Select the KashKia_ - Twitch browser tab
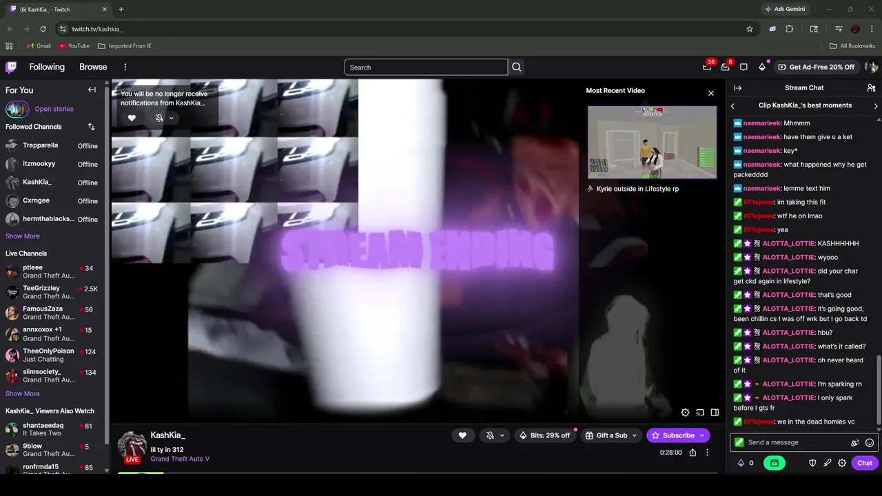Screen dimensions: 882x496 pos(57,10)
